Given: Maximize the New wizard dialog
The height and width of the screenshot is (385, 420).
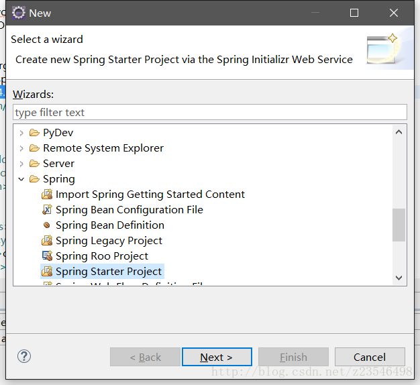Looking at the screenshot, I should point(354,13).
